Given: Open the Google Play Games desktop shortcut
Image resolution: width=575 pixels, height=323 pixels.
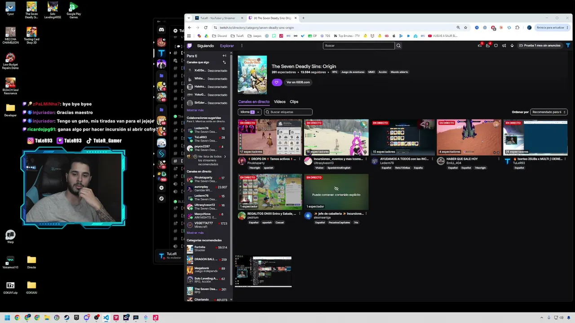Looking at the screenshot, I should pos(74,9).
